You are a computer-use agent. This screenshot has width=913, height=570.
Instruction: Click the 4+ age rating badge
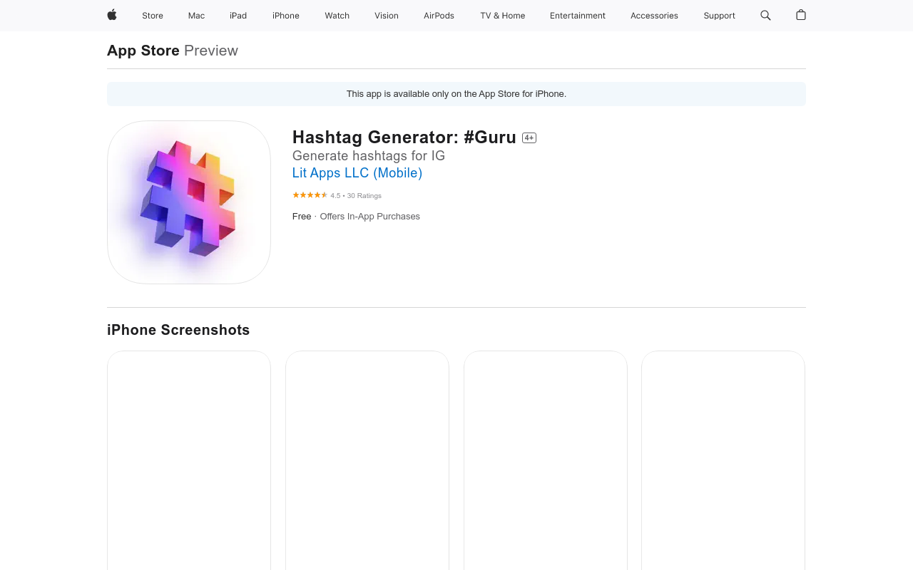point(529,138)
